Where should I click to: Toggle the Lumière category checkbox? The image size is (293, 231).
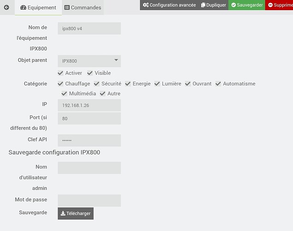click(157, 84)
